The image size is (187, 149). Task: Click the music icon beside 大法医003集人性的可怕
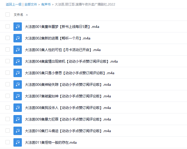click(18, 50)
